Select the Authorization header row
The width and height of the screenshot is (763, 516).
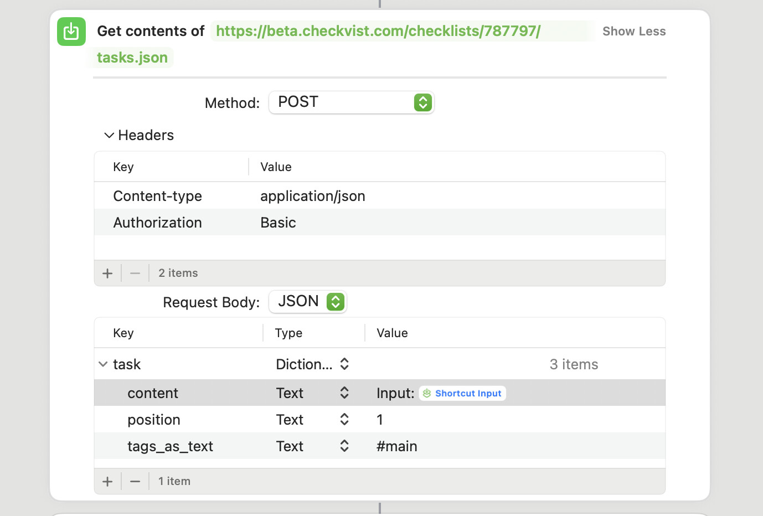click(x=157, y=223)
